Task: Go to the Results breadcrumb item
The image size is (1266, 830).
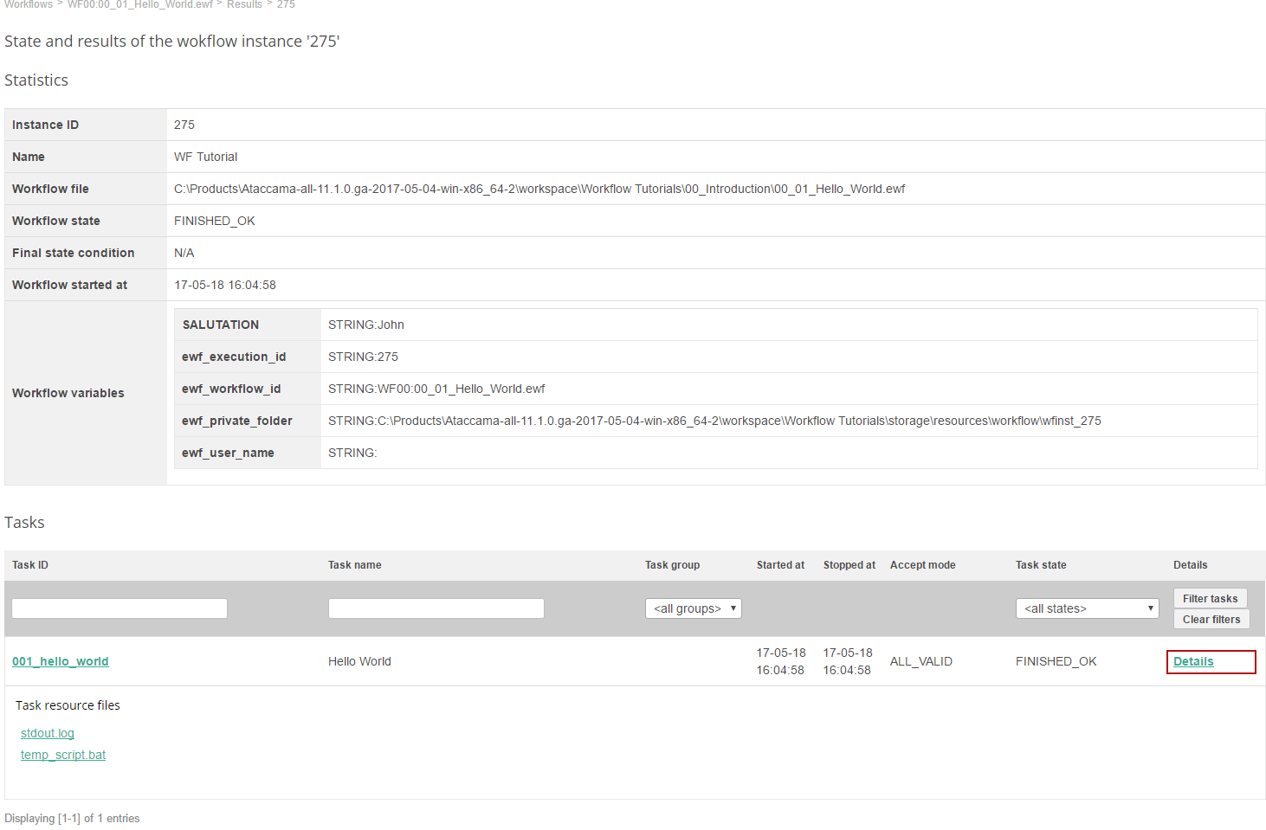Action: tap(244, 5)
